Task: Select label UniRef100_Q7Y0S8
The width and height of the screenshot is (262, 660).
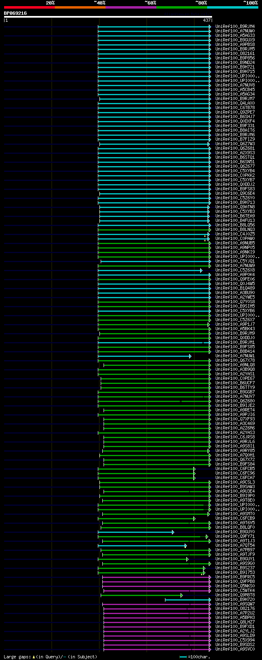Action: pos(235,302)
